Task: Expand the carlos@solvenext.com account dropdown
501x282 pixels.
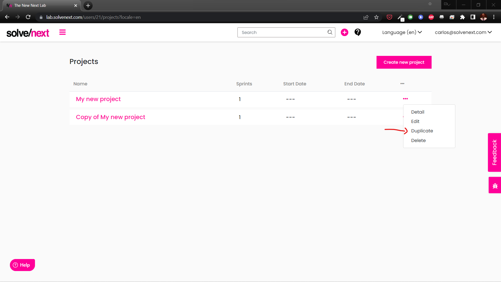Action: [463, 32]
